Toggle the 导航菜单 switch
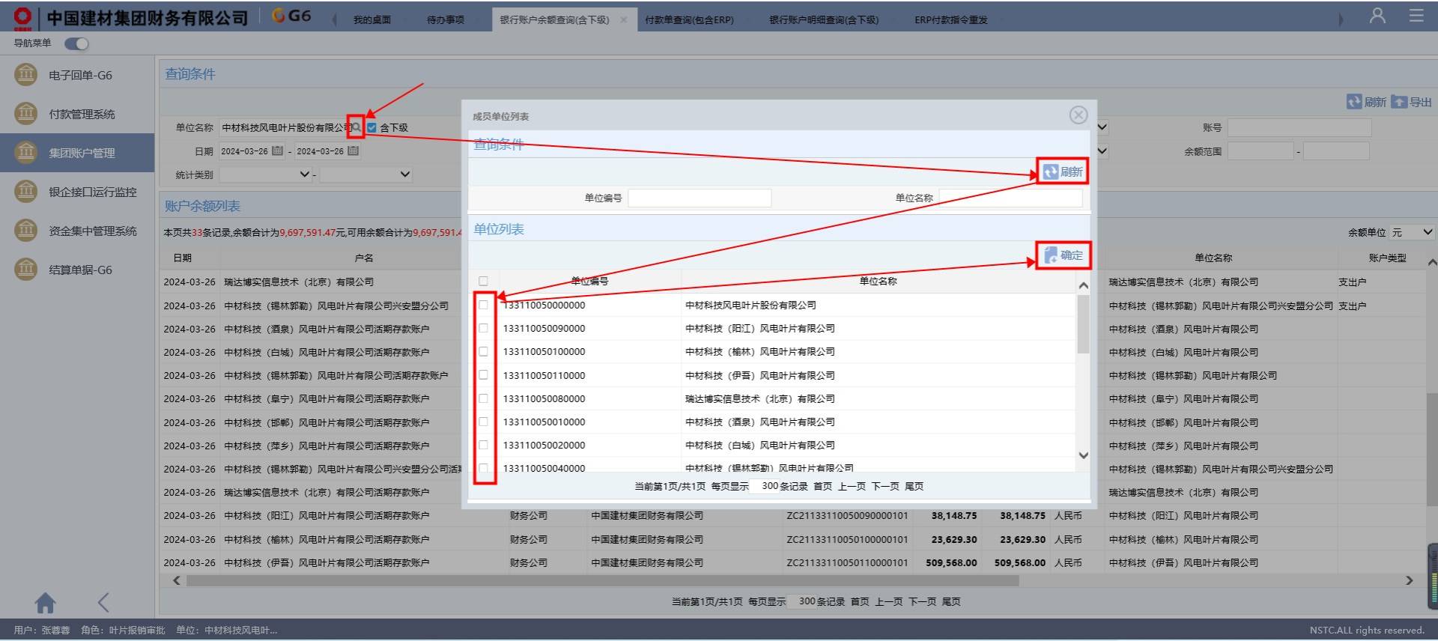This screenshot has height=641, width=1438. coord(76,43)
